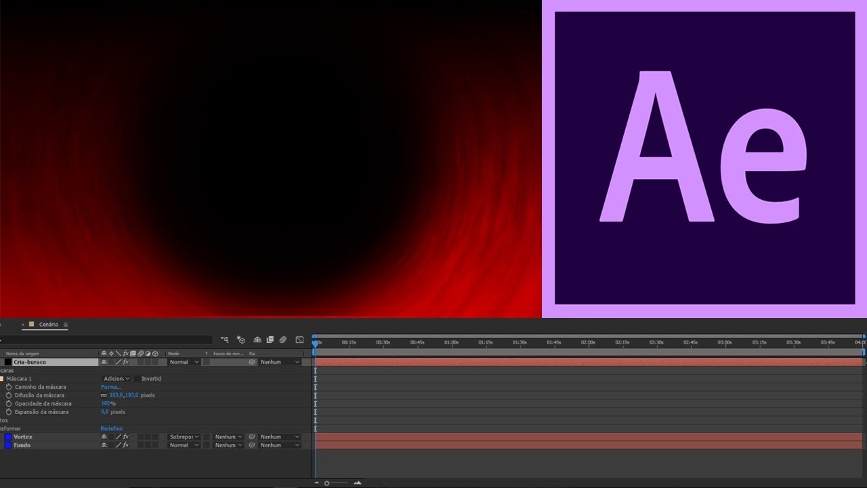Viewport: 867px width, 488px height.
Task: Toggle constrain link for mask feather values
Action: [x=104, y=395]
